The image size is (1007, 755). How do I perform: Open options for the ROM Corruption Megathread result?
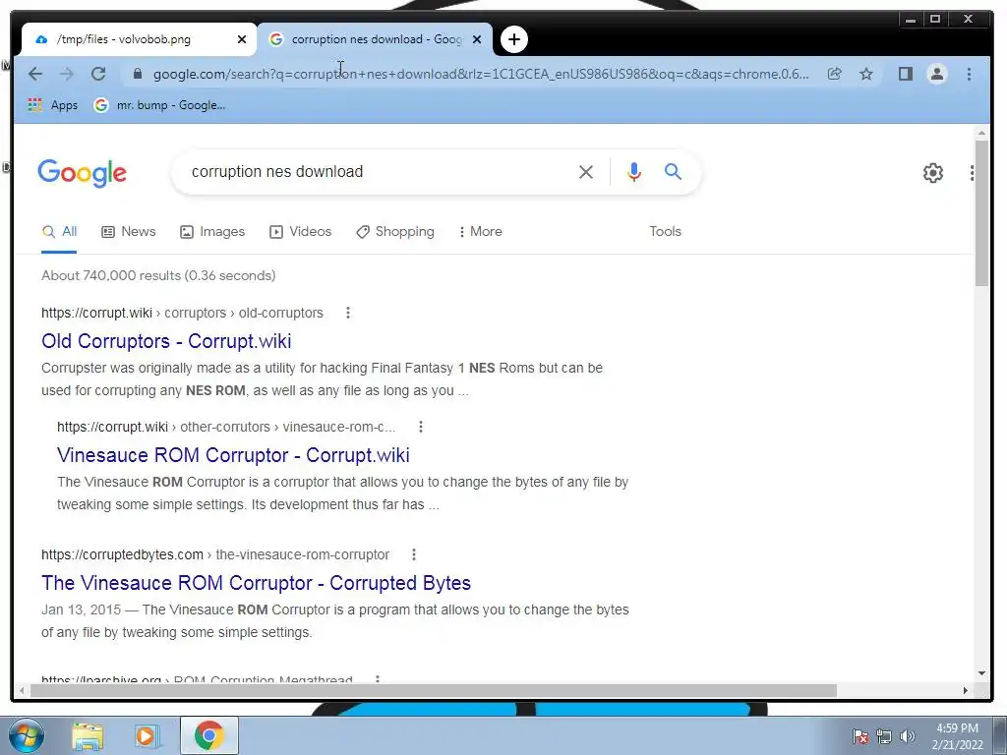(378, 679)
